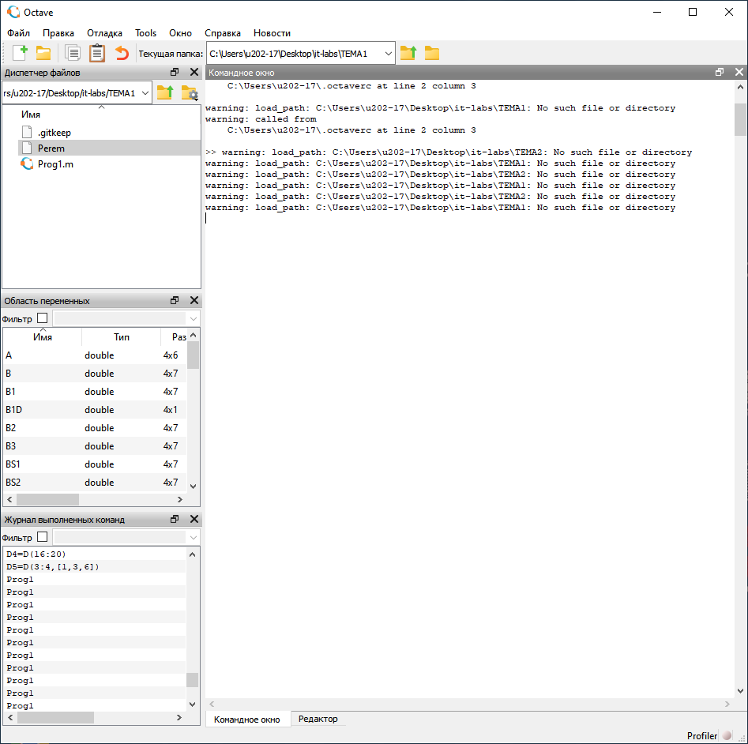This screenshot has width=748, height=744.
Task: Click the Open File folder icon
Action: click(x=43, y=53)
